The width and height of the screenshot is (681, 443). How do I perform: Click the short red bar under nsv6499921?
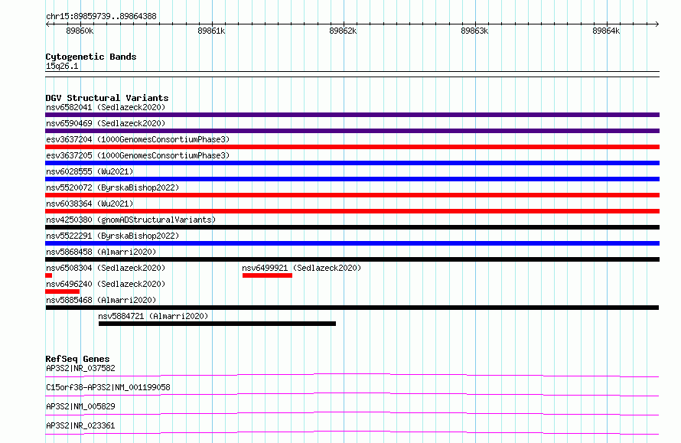click(267, 275)
